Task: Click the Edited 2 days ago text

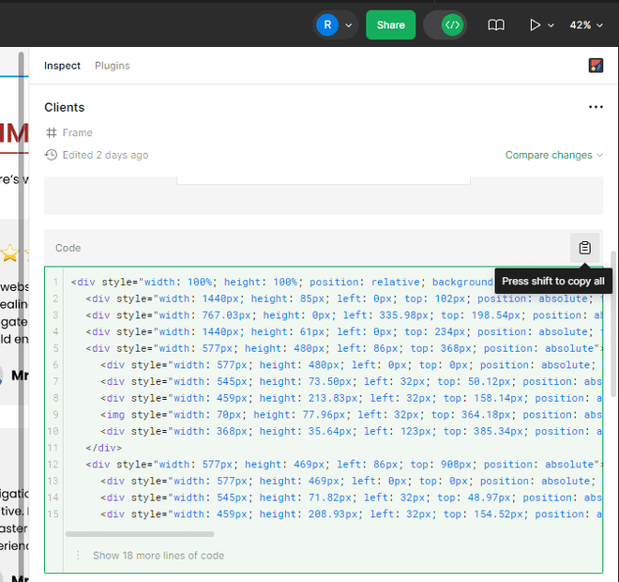Action: pyautogui.click(x=105, y=155)
